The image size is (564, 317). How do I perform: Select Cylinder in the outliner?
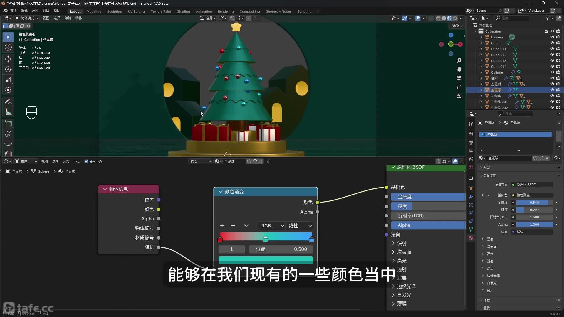[x=497, y=72]
